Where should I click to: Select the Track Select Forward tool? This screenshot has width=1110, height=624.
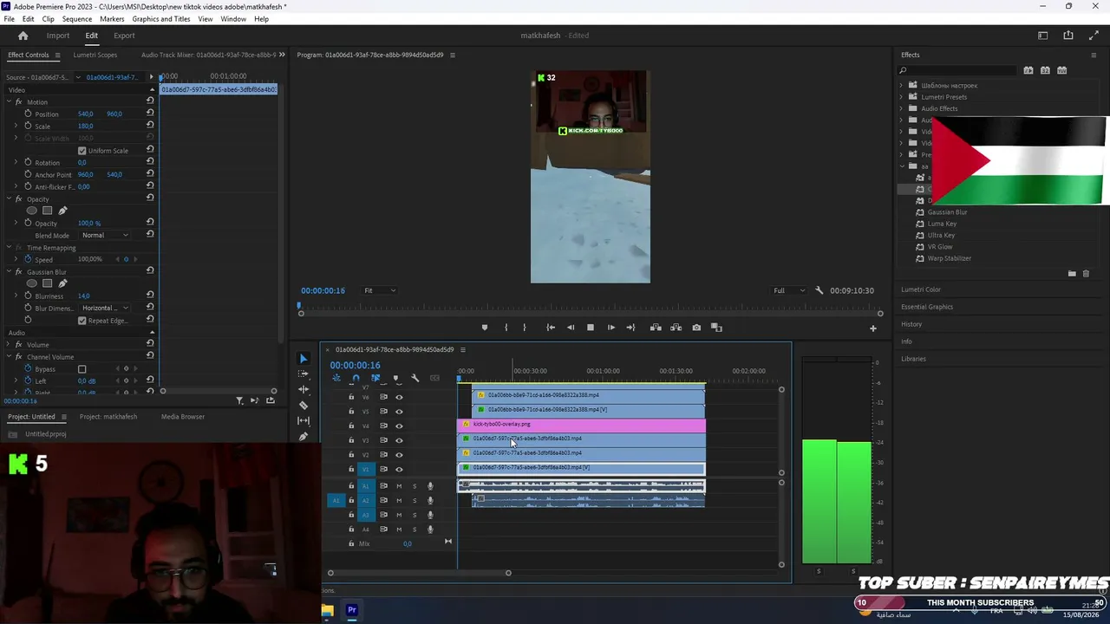(x=303, y=374)
